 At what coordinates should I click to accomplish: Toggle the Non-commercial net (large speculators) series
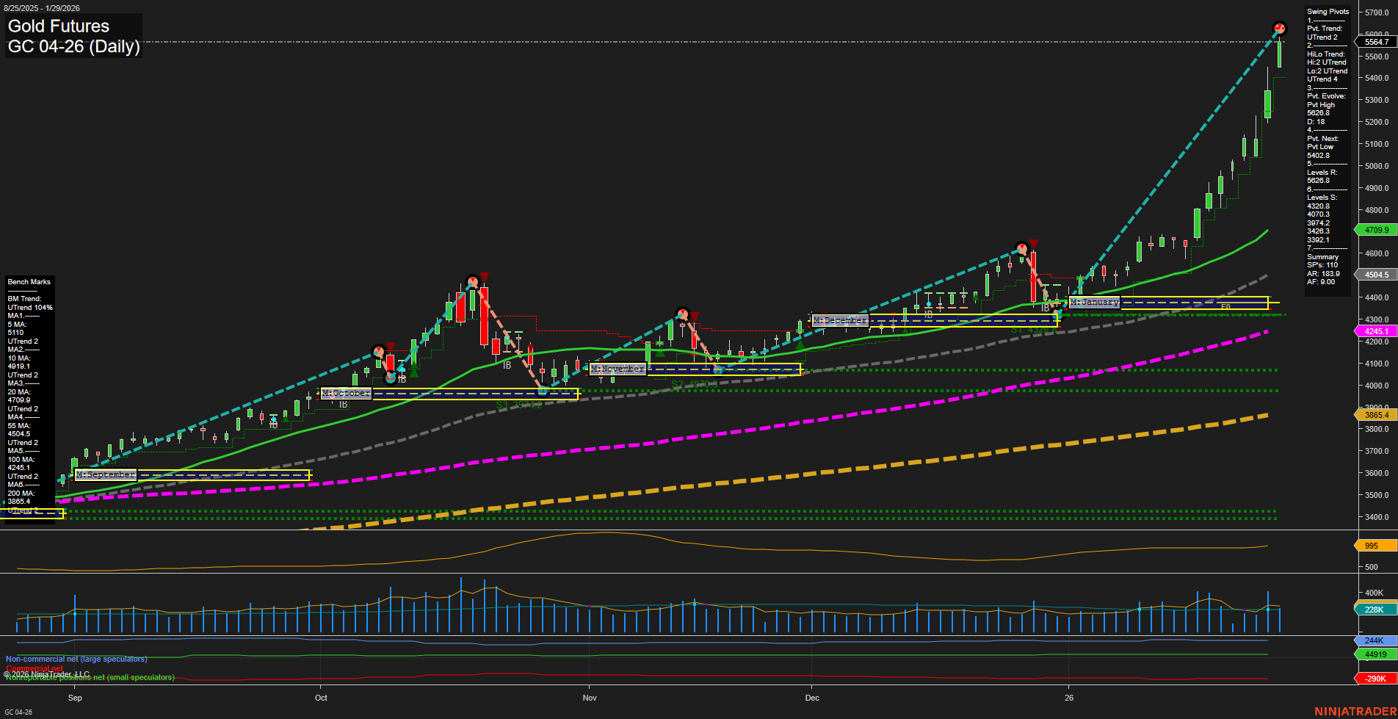(x=75, y=659)
